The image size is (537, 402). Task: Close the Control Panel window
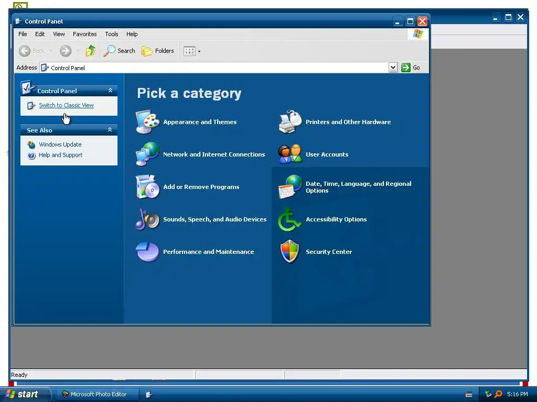[422, 21]
